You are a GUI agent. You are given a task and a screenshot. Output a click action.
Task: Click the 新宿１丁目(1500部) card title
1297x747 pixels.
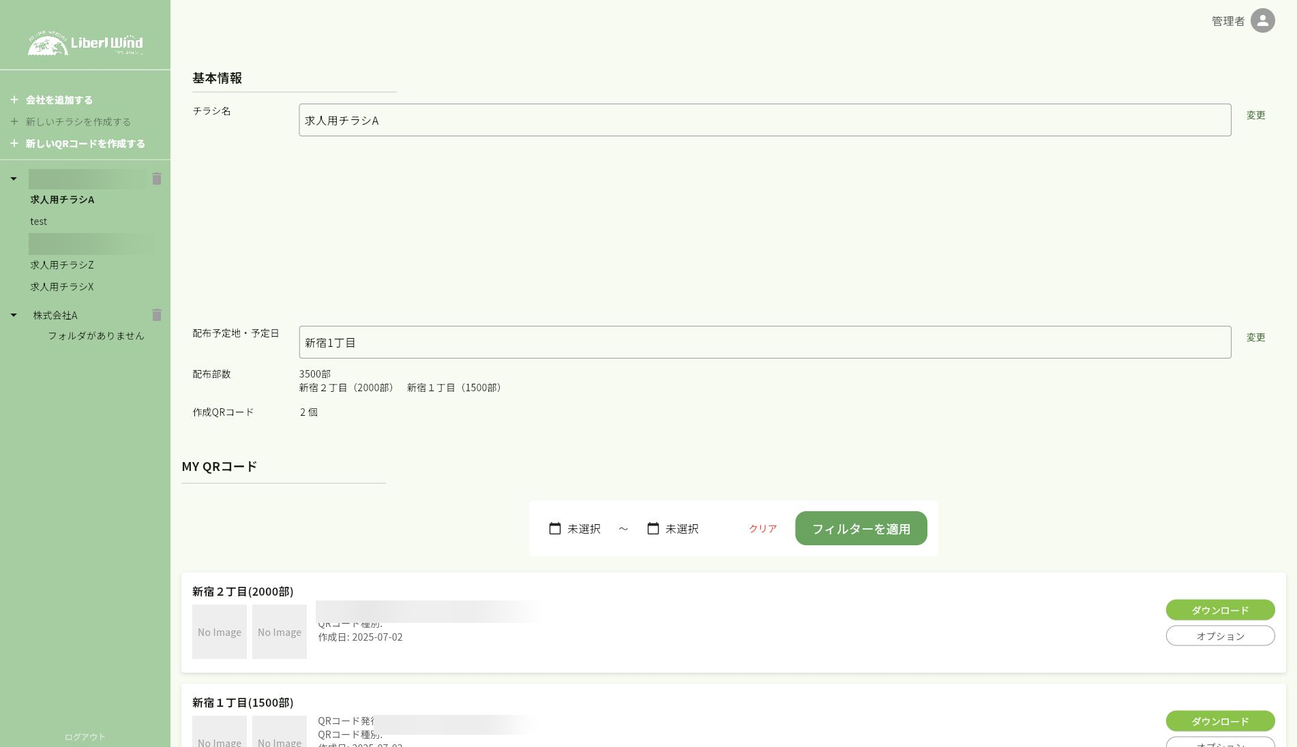click(x=243, y=702)
